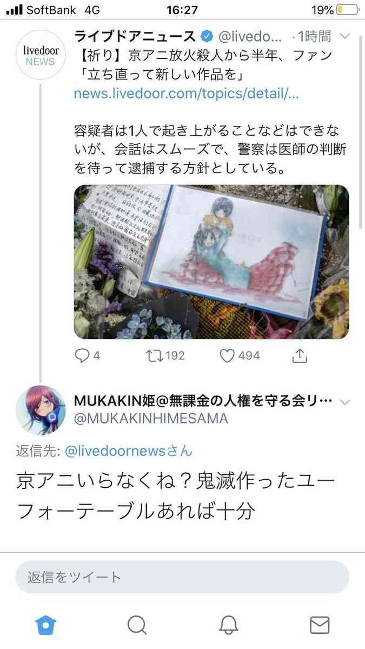
Task: Open the memorial flowers tweet photo
Action: coord(211,262)
